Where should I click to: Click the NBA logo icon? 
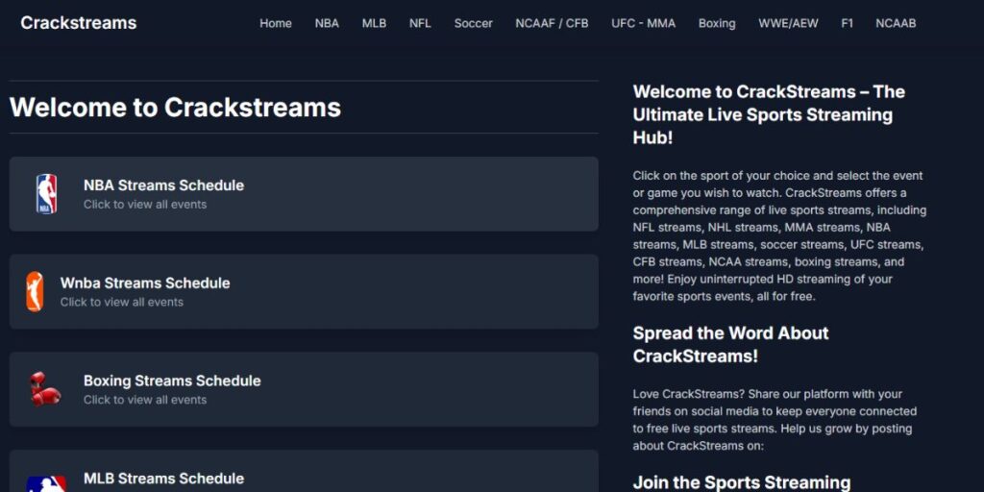[46, 194]
